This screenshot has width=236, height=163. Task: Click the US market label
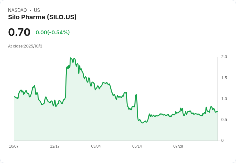tap(37, 10)
